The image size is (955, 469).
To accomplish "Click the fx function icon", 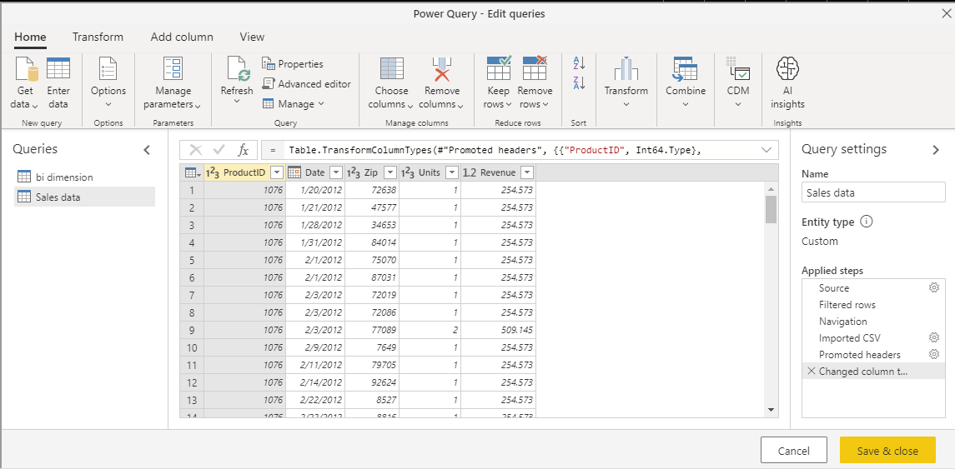I will [243, 150].
